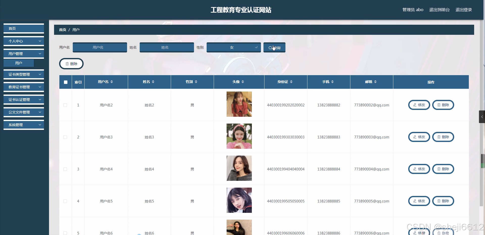The image size is (485, 235).
Task: Click phone number 13823888884 cell
Action: (329, 169)
